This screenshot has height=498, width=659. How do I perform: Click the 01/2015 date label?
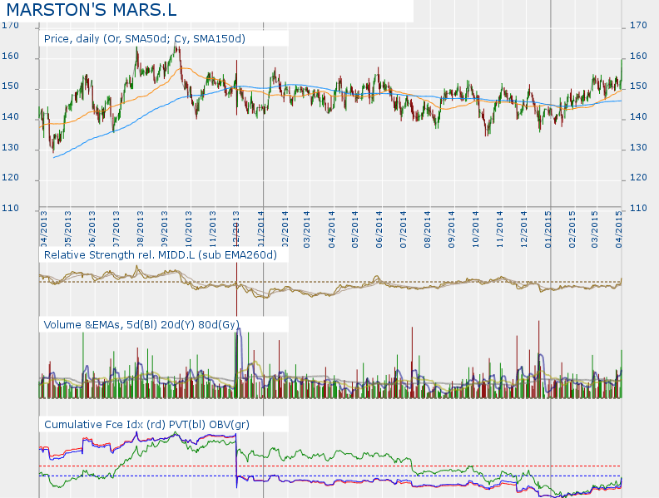pyautogui.click(x=548, y=229)
